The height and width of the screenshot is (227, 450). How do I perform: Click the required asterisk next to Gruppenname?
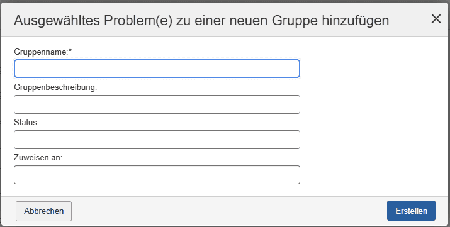(70, 51)
